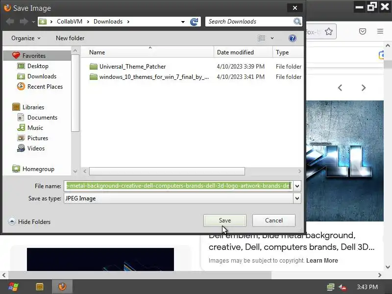Go to next image in Firefox preview
The width and height of the screenshot is (392, 294).
point(364,88)
